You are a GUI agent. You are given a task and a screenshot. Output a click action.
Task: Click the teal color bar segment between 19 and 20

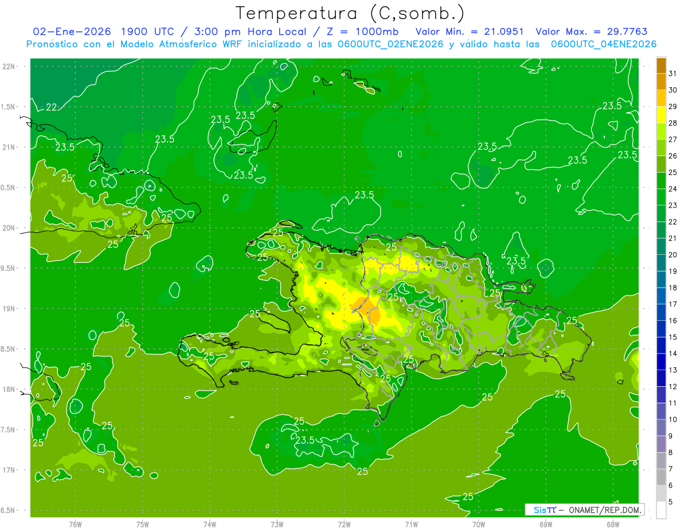(x=661, y=263)
